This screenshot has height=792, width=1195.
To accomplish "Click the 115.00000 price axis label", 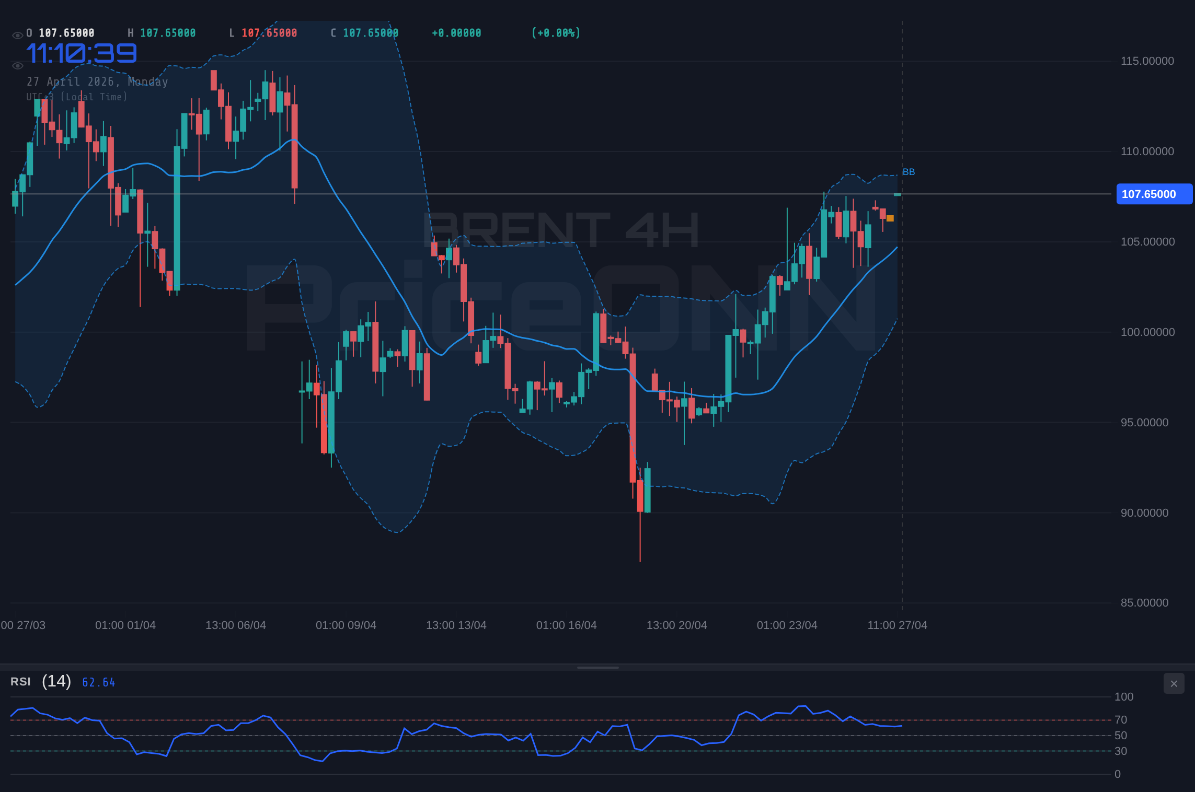I will (1147, 61).
